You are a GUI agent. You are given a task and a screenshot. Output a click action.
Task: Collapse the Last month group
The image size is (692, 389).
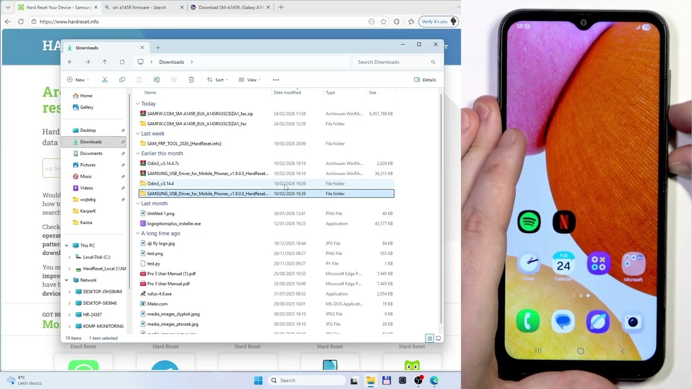138,204
